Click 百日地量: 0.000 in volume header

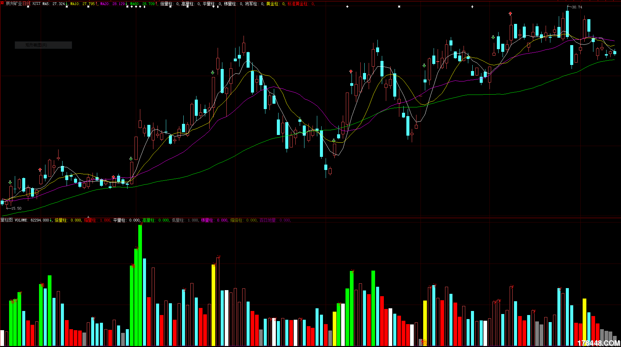pos(275,220)
